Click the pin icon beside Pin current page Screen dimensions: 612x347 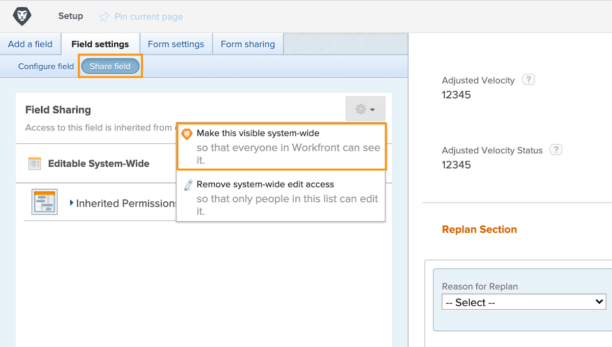tap(104, 16)
